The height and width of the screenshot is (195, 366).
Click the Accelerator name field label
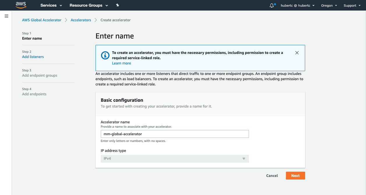coord(115,122)
